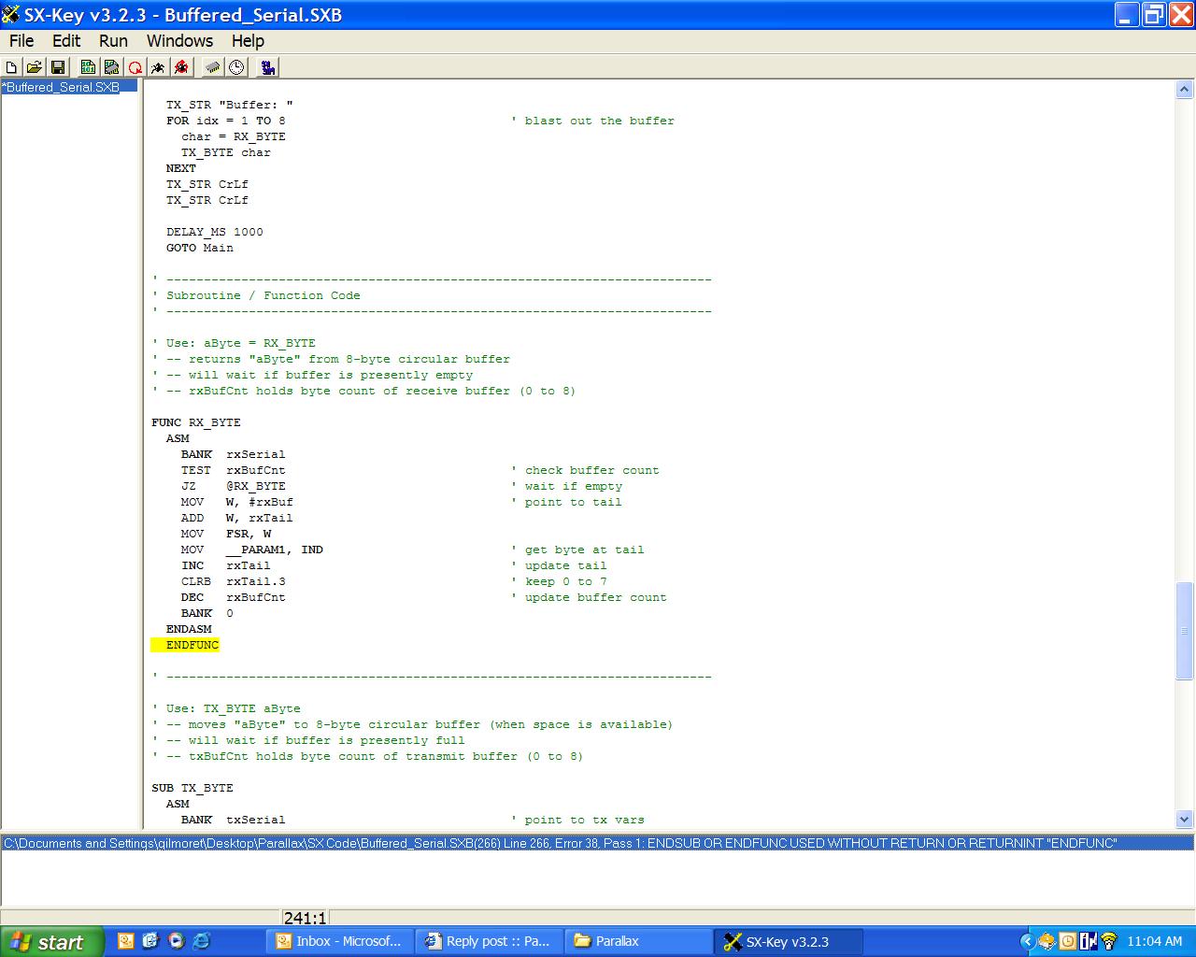Start the Debug black bug icon
Screen dimensions: 1196x957
pos(158,67)
